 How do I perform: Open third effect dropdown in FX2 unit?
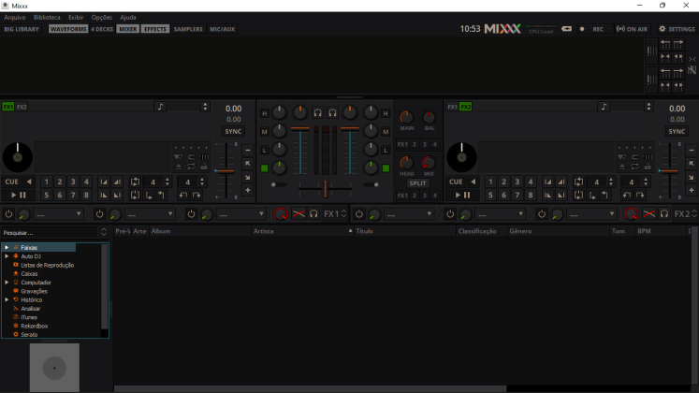point(591,214)
